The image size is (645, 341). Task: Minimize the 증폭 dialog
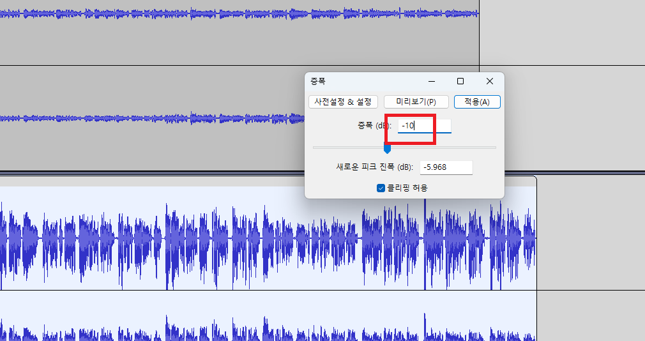point(432,82)
